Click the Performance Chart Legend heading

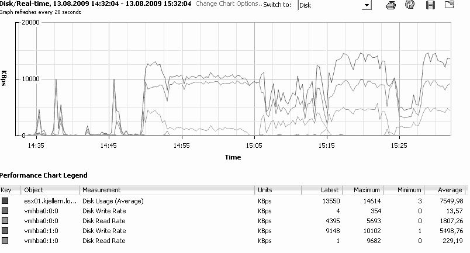pyautogui.click(x=44, y=175)
